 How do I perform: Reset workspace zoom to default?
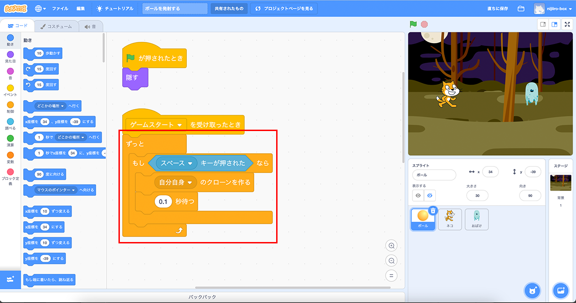[x=391, y=276]
